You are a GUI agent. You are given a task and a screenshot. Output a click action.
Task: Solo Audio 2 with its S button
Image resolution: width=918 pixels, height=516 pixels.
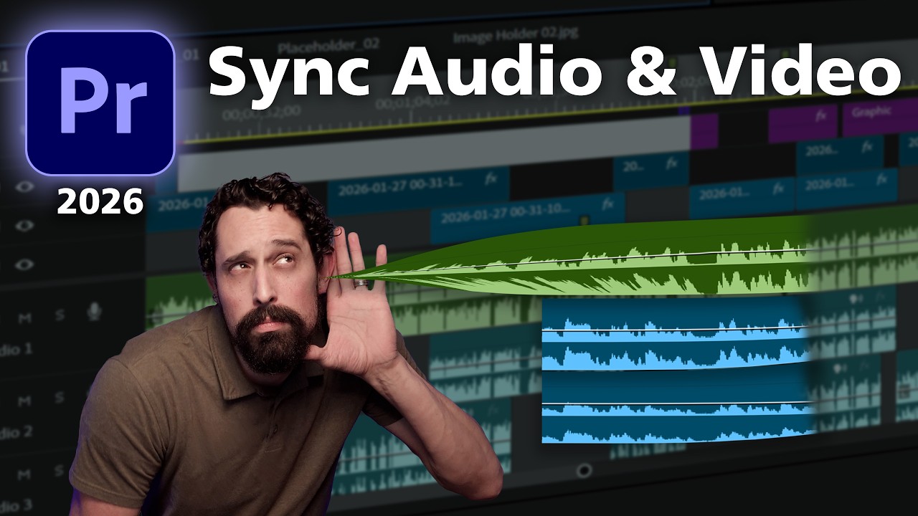pos(60,397)
